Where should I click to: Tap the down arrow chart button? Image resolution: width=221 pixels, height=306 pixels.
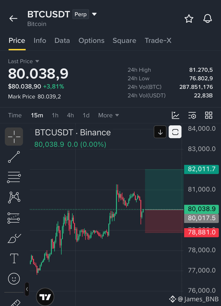160,132
